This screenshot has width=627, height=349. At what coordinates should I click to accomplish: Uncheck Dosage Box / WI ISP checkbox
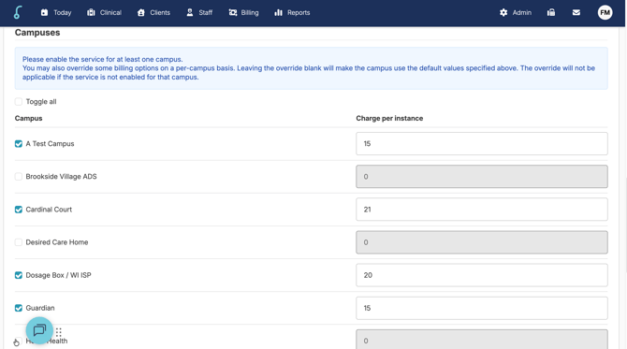coord(19,275)
